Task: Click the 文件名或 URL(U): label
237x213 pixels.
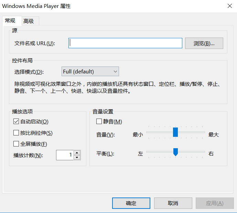Action: click(x=35, y=43)
